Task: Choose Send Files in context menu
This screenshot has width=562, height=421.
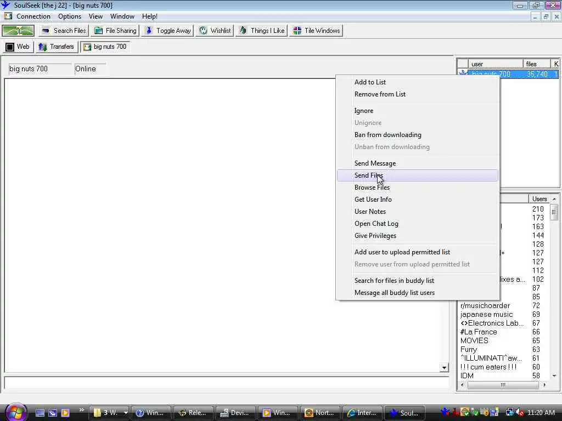Action: (x=418, y=175)
